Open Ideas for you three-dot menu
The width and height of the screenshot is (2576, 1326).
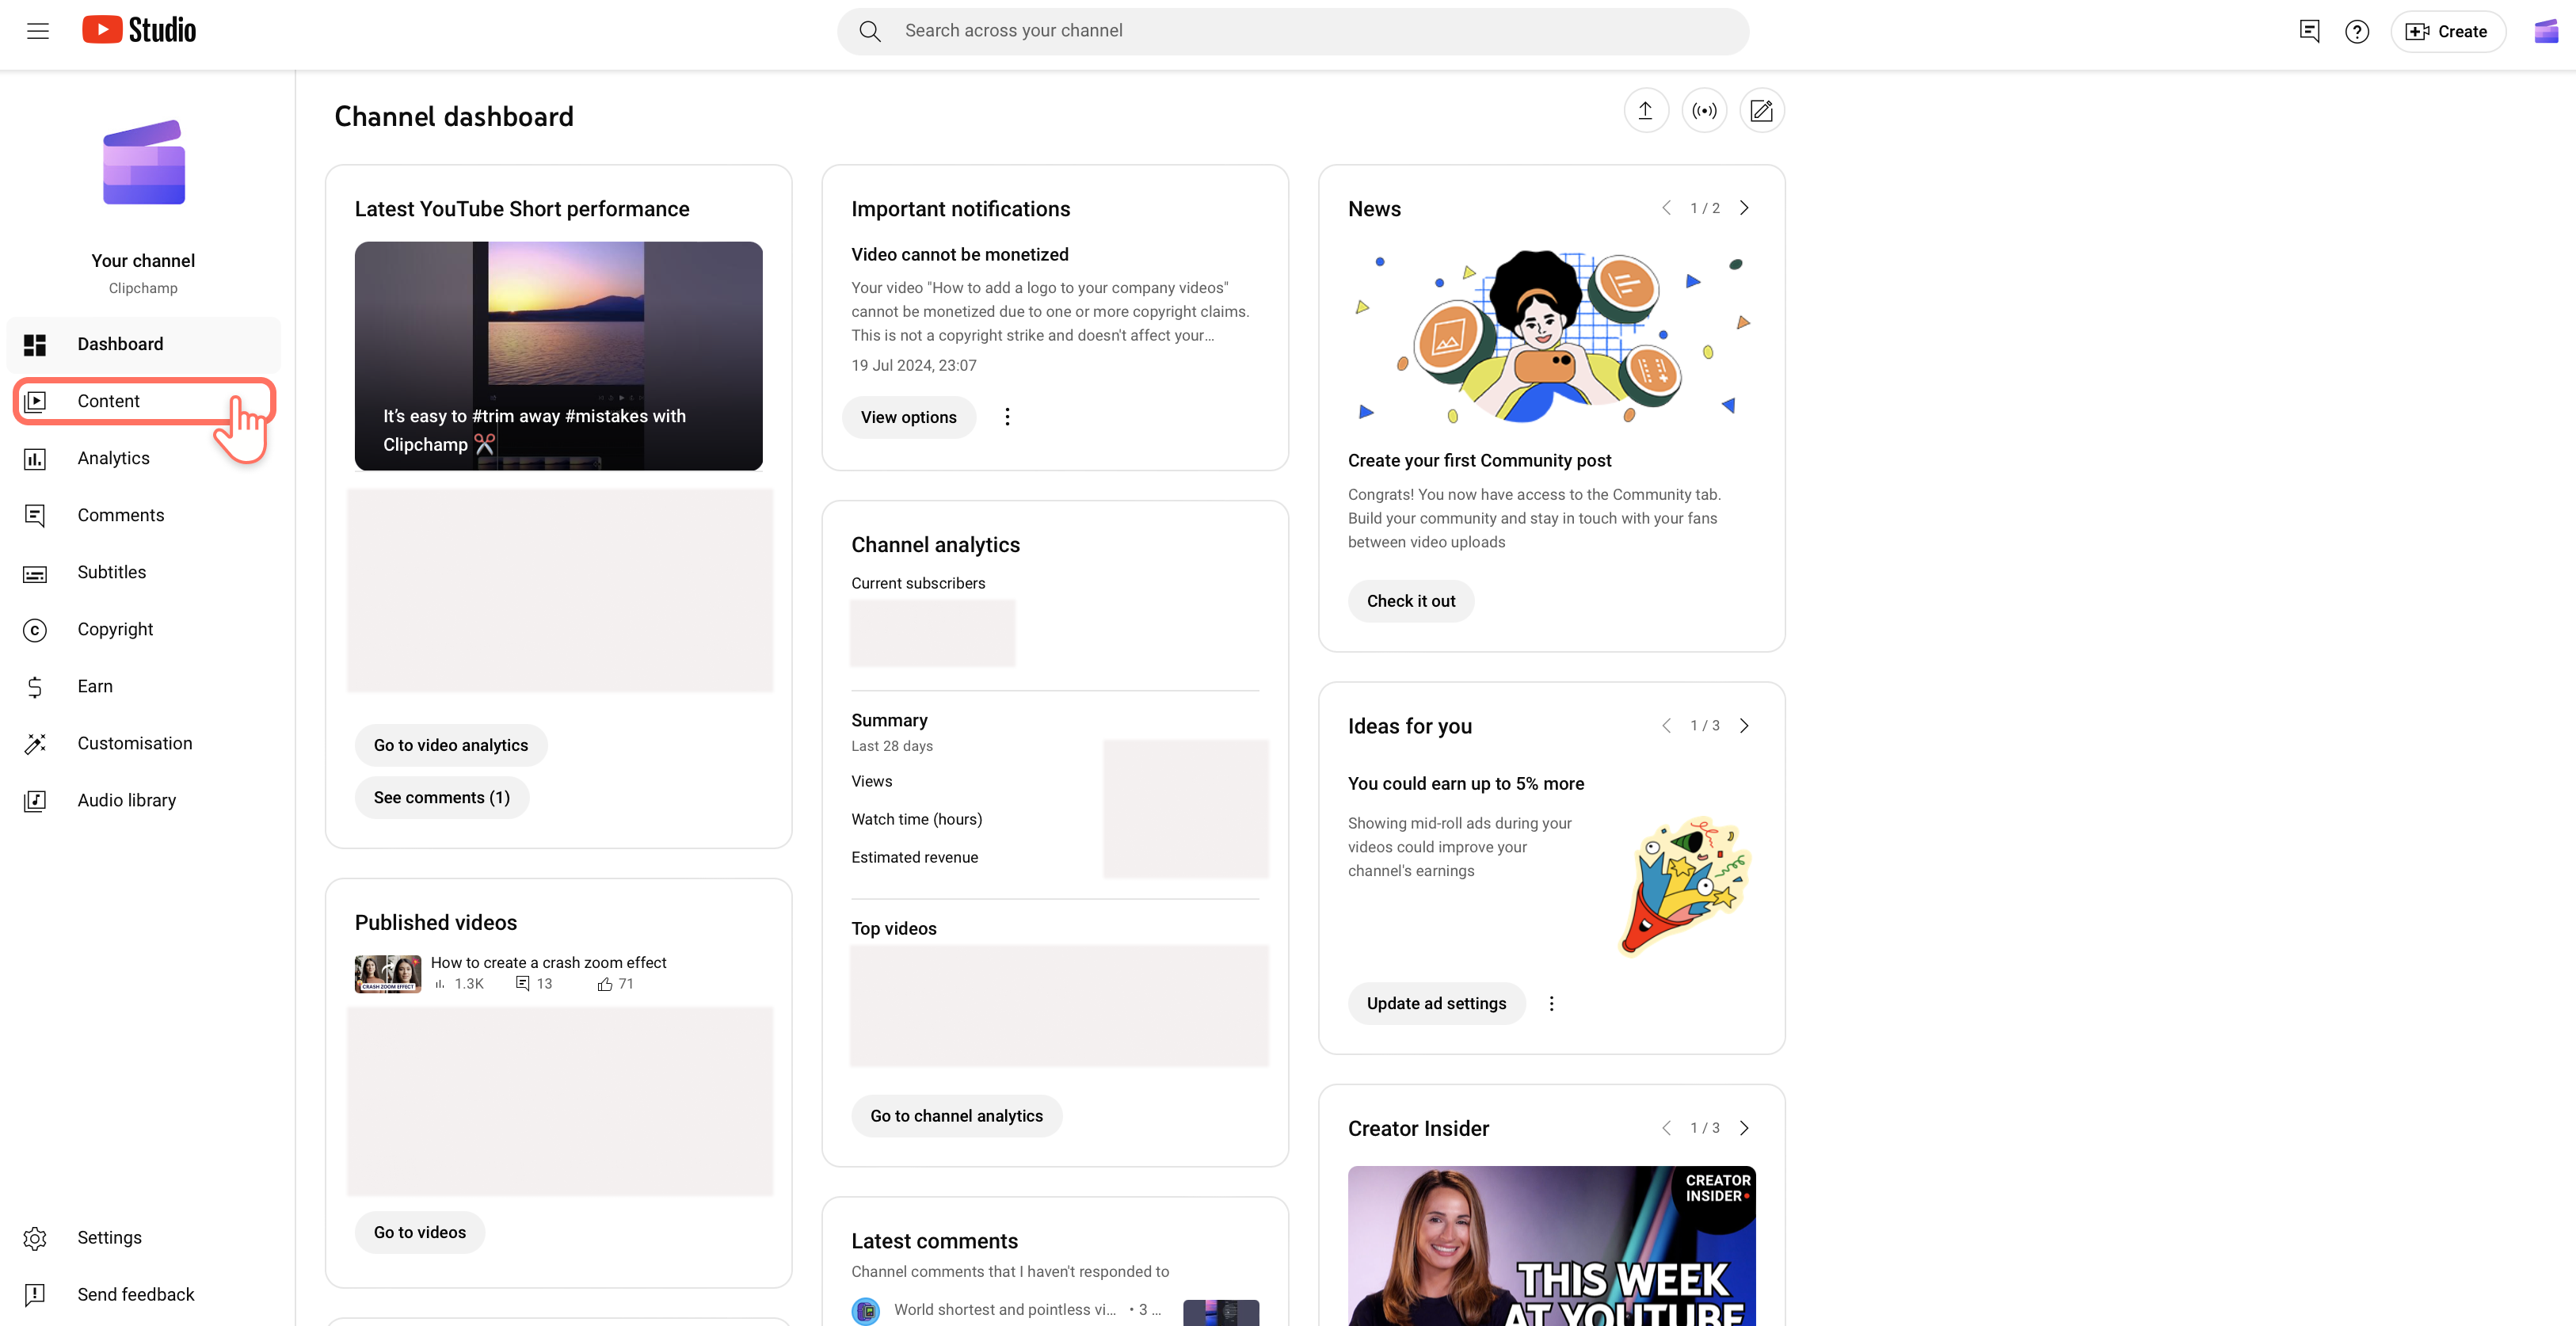(1551, 1003)
